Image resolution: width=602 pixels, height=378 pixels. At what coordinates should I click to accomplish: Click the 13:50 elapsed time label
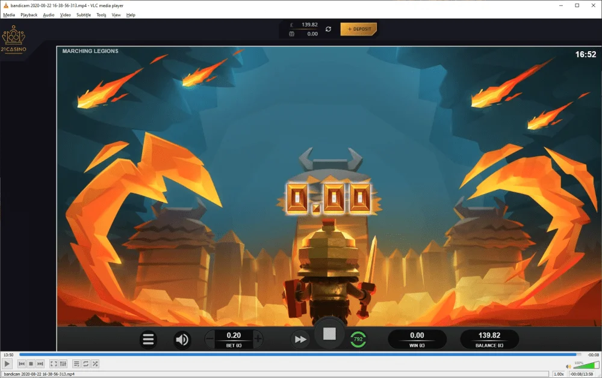[x=9, y=355]
